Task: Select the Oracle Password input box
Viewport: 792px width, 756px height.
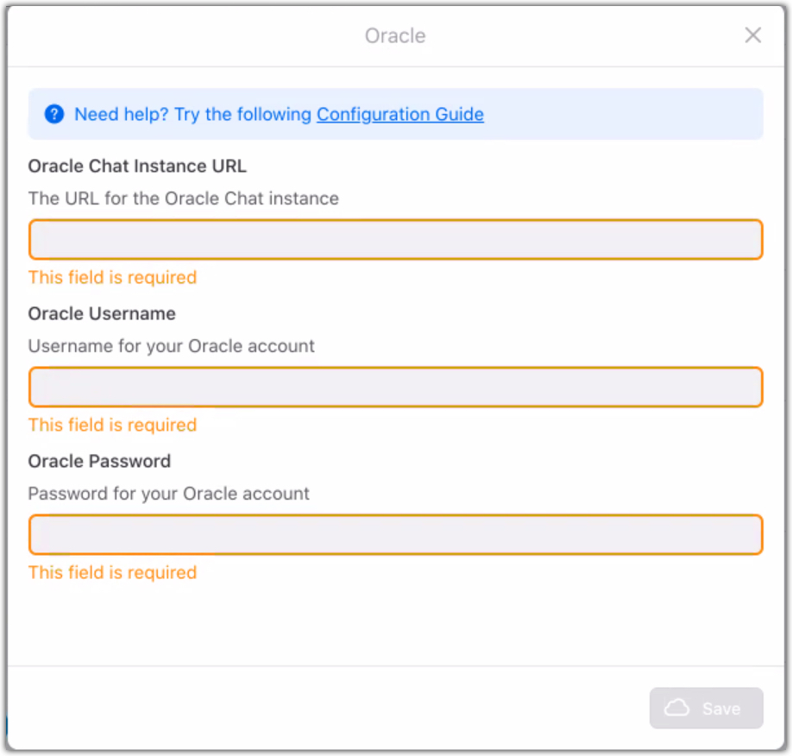Action: [395, 535]
